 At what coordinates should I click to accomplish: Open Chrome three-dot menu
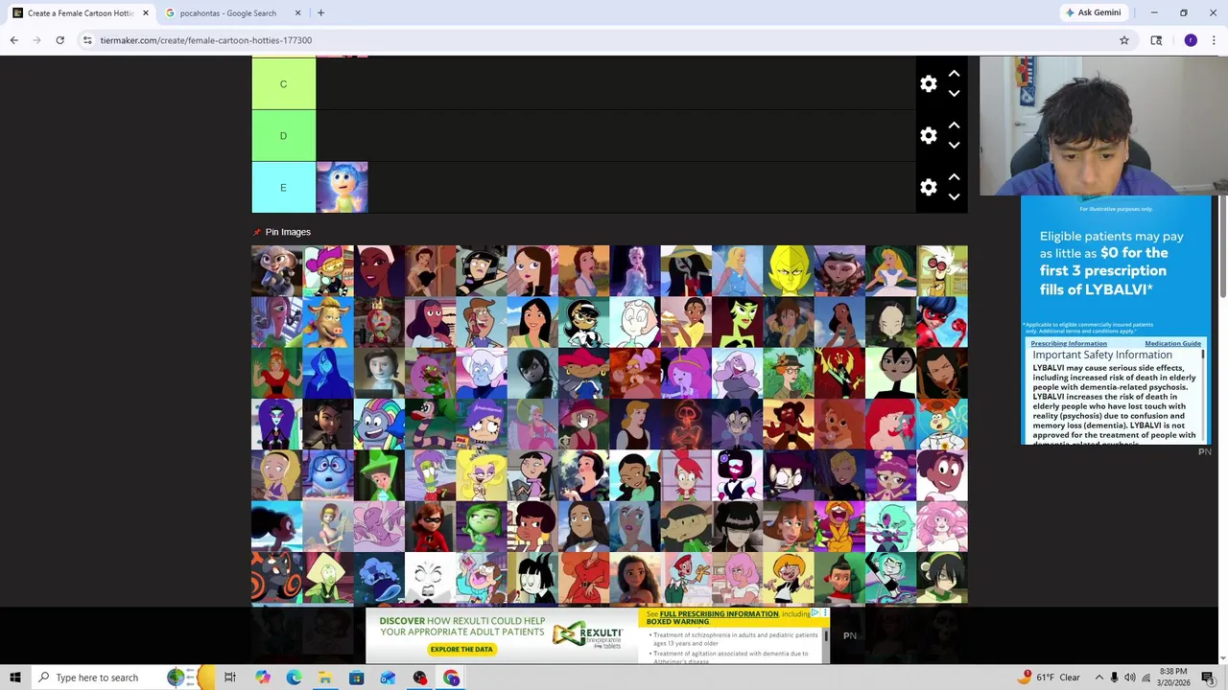click(1214, 40)
